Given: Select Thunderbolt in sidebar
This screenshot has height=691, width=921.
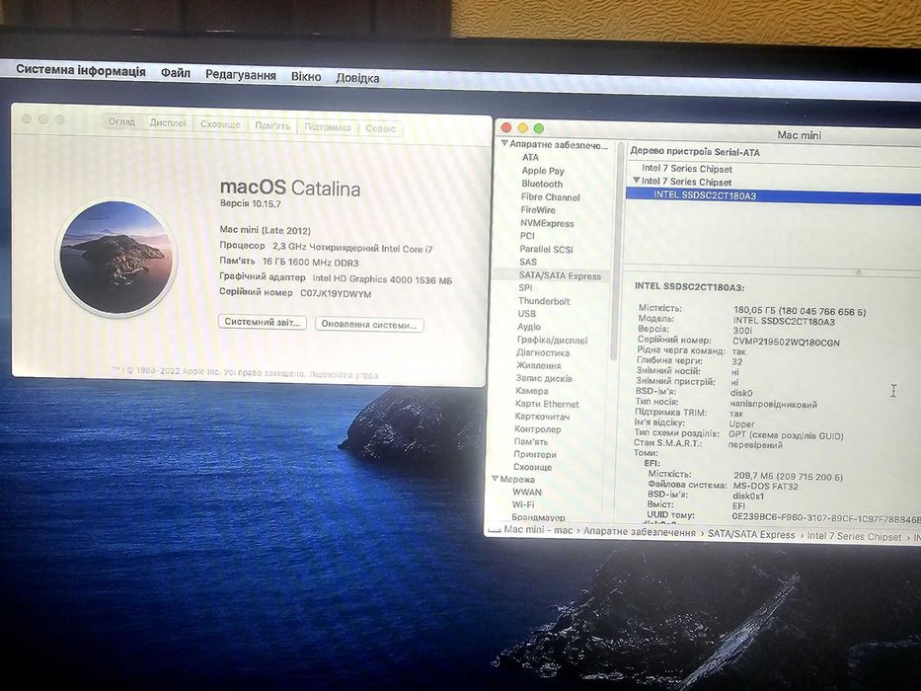Looking at the screenshot, I should [544, 301].
